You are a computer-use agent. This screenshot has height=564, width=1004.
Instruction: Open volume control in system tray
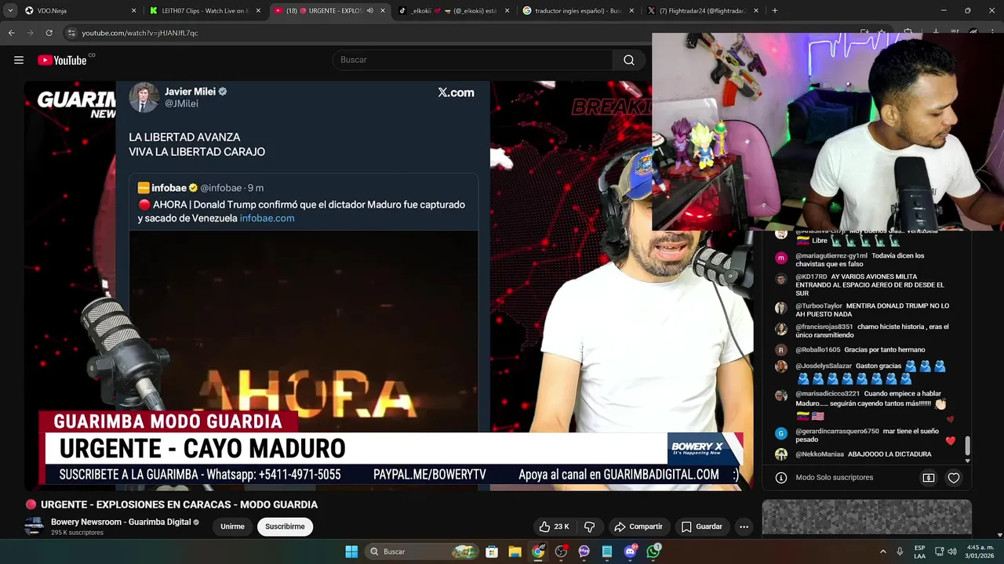point(952,551)
